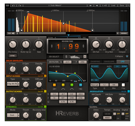Click the Output knob
This screenshot has width=135, height=126.
pyautogui.click(x=122, y=44)
